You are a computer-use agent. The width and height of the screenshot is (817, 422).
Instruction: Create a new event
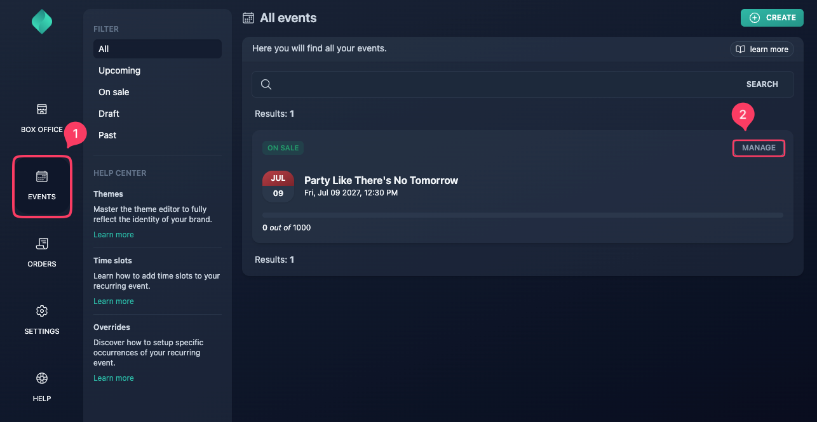point(772,18)
